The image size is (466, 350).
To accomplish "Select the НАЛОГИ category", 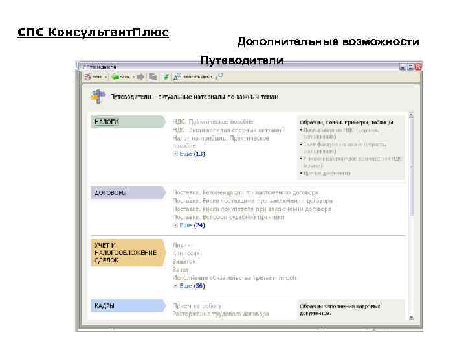I will pos(128,122).
